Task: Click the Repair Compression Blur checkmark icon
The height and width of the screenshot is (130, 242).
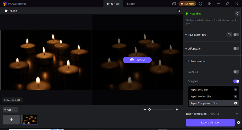Action: tap(236, 103)
